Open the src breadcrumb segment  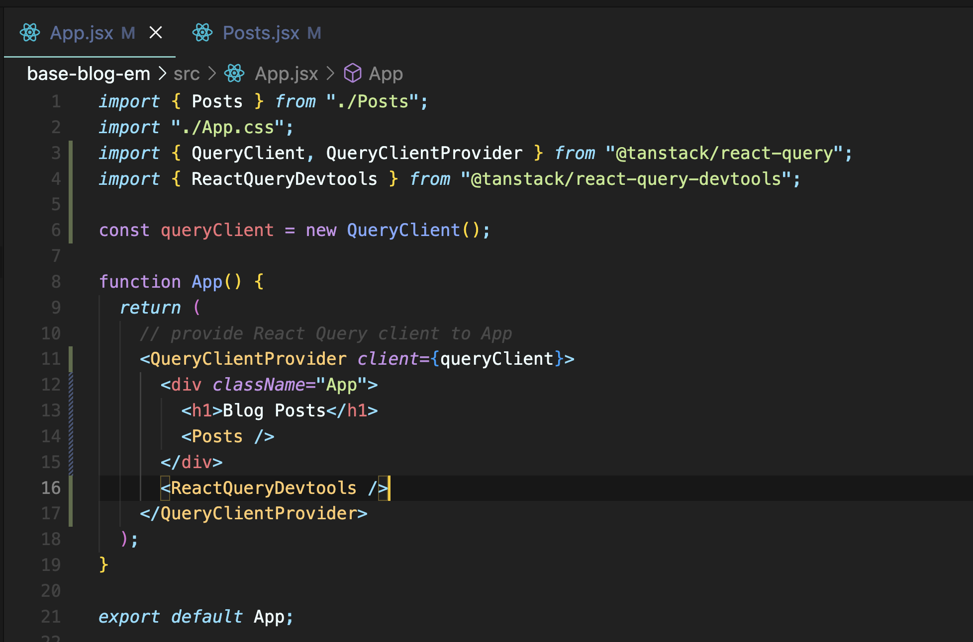187,74
